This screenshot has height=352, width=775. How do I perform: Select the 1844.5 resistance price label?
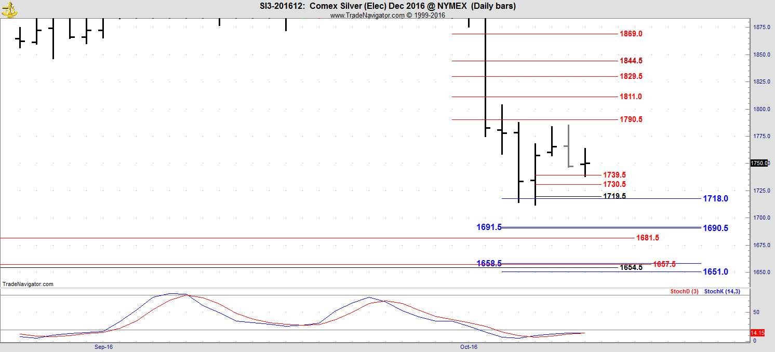coord(631,61)
